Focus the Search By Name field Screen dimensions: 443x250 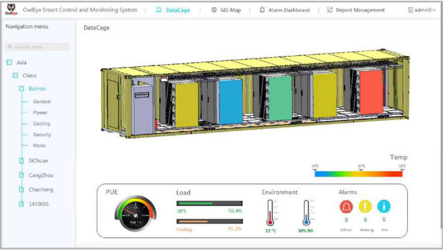pyautogui.click(x=37, y=47)
